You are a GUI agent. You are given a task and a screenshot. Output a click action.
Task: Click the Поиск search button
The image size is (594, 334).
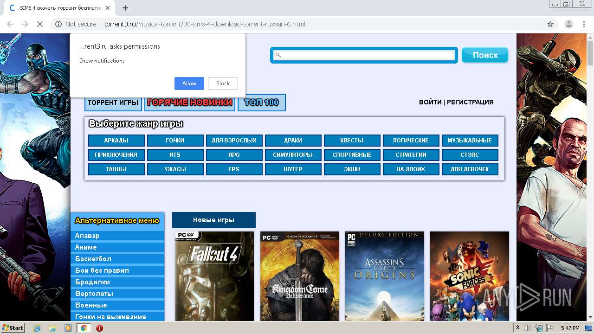[485, 55]
